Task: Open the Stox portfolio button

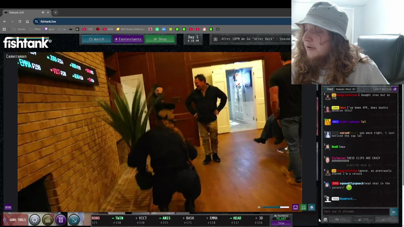Action: (x=281, y=223)
